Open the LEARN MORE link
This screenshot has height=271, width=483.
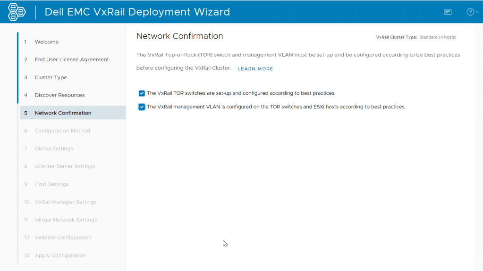255,69
